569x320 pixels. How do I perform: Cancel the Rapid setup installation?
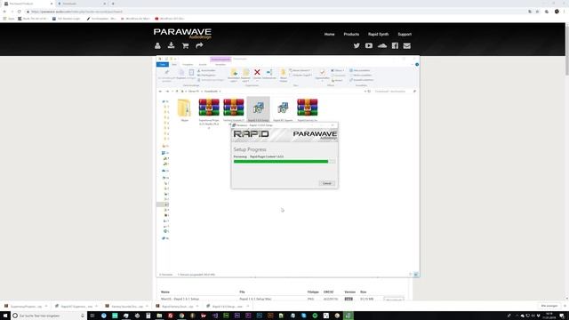click(x=326, y=183)
